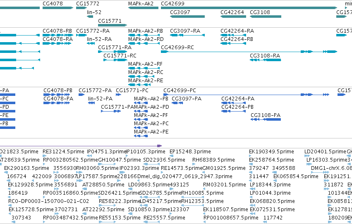Click the long CG42699 gene bar
Screen dimensions: 352x224
[x=249, y=8]
